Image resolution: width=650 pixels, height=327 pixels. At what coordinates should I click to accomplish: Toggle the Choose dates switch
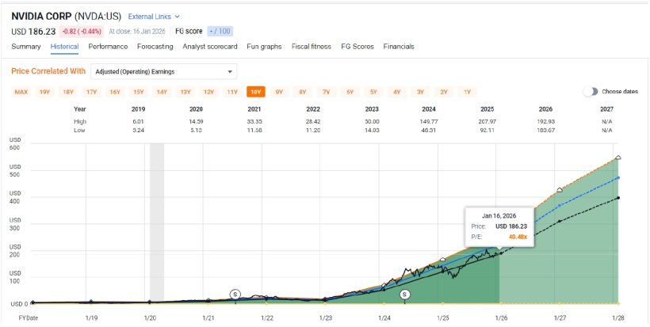[591, 92]
